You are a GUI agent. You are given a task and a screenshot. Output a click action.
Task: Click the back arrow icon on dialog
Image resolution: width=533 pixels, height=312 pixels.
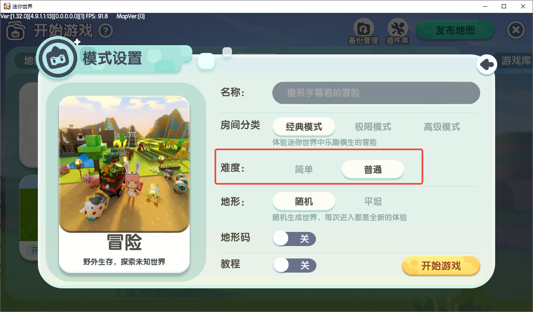(x=486, y=64)
